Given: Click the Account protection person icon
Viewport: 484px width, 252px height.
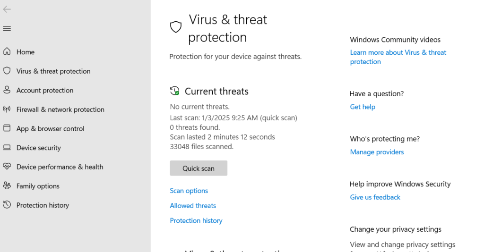Looking at the screenshot, I should (x=7, y=90).
